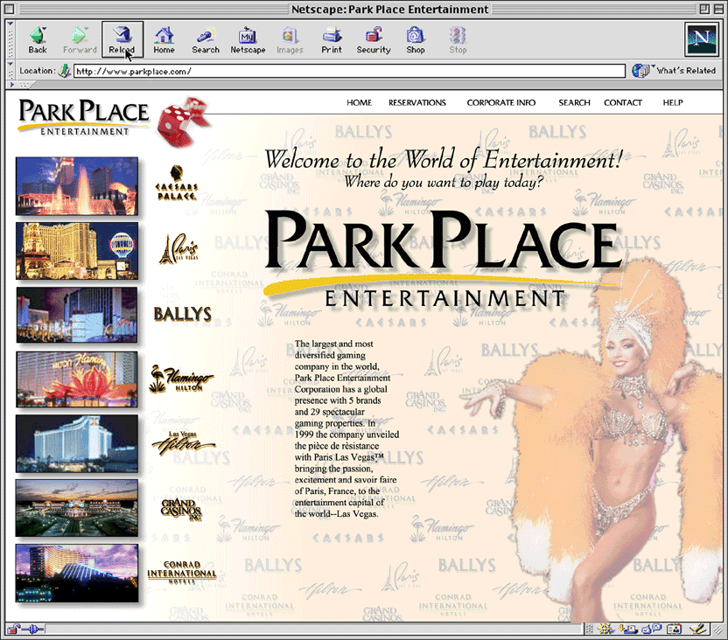Open the Inbox from the component bar

629,630
